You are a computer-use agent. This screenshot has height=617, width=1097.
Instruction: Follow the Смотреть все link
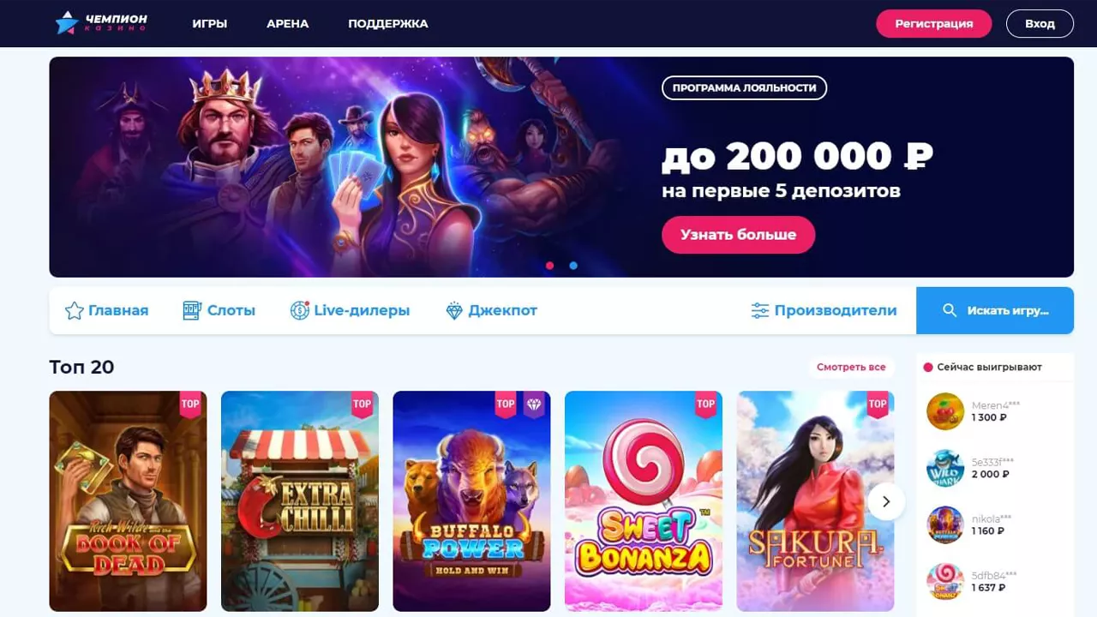[x=851, y=367]
